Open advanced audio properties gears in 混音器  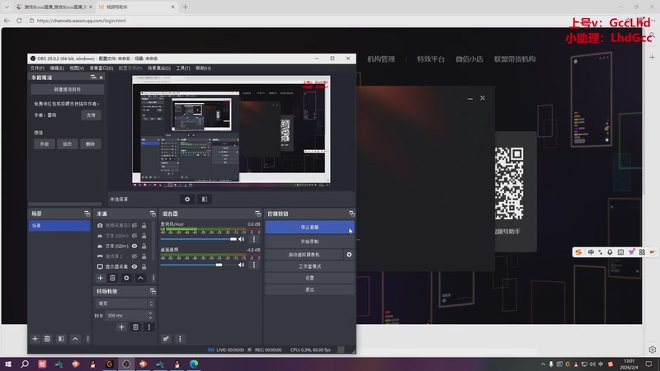166,339
